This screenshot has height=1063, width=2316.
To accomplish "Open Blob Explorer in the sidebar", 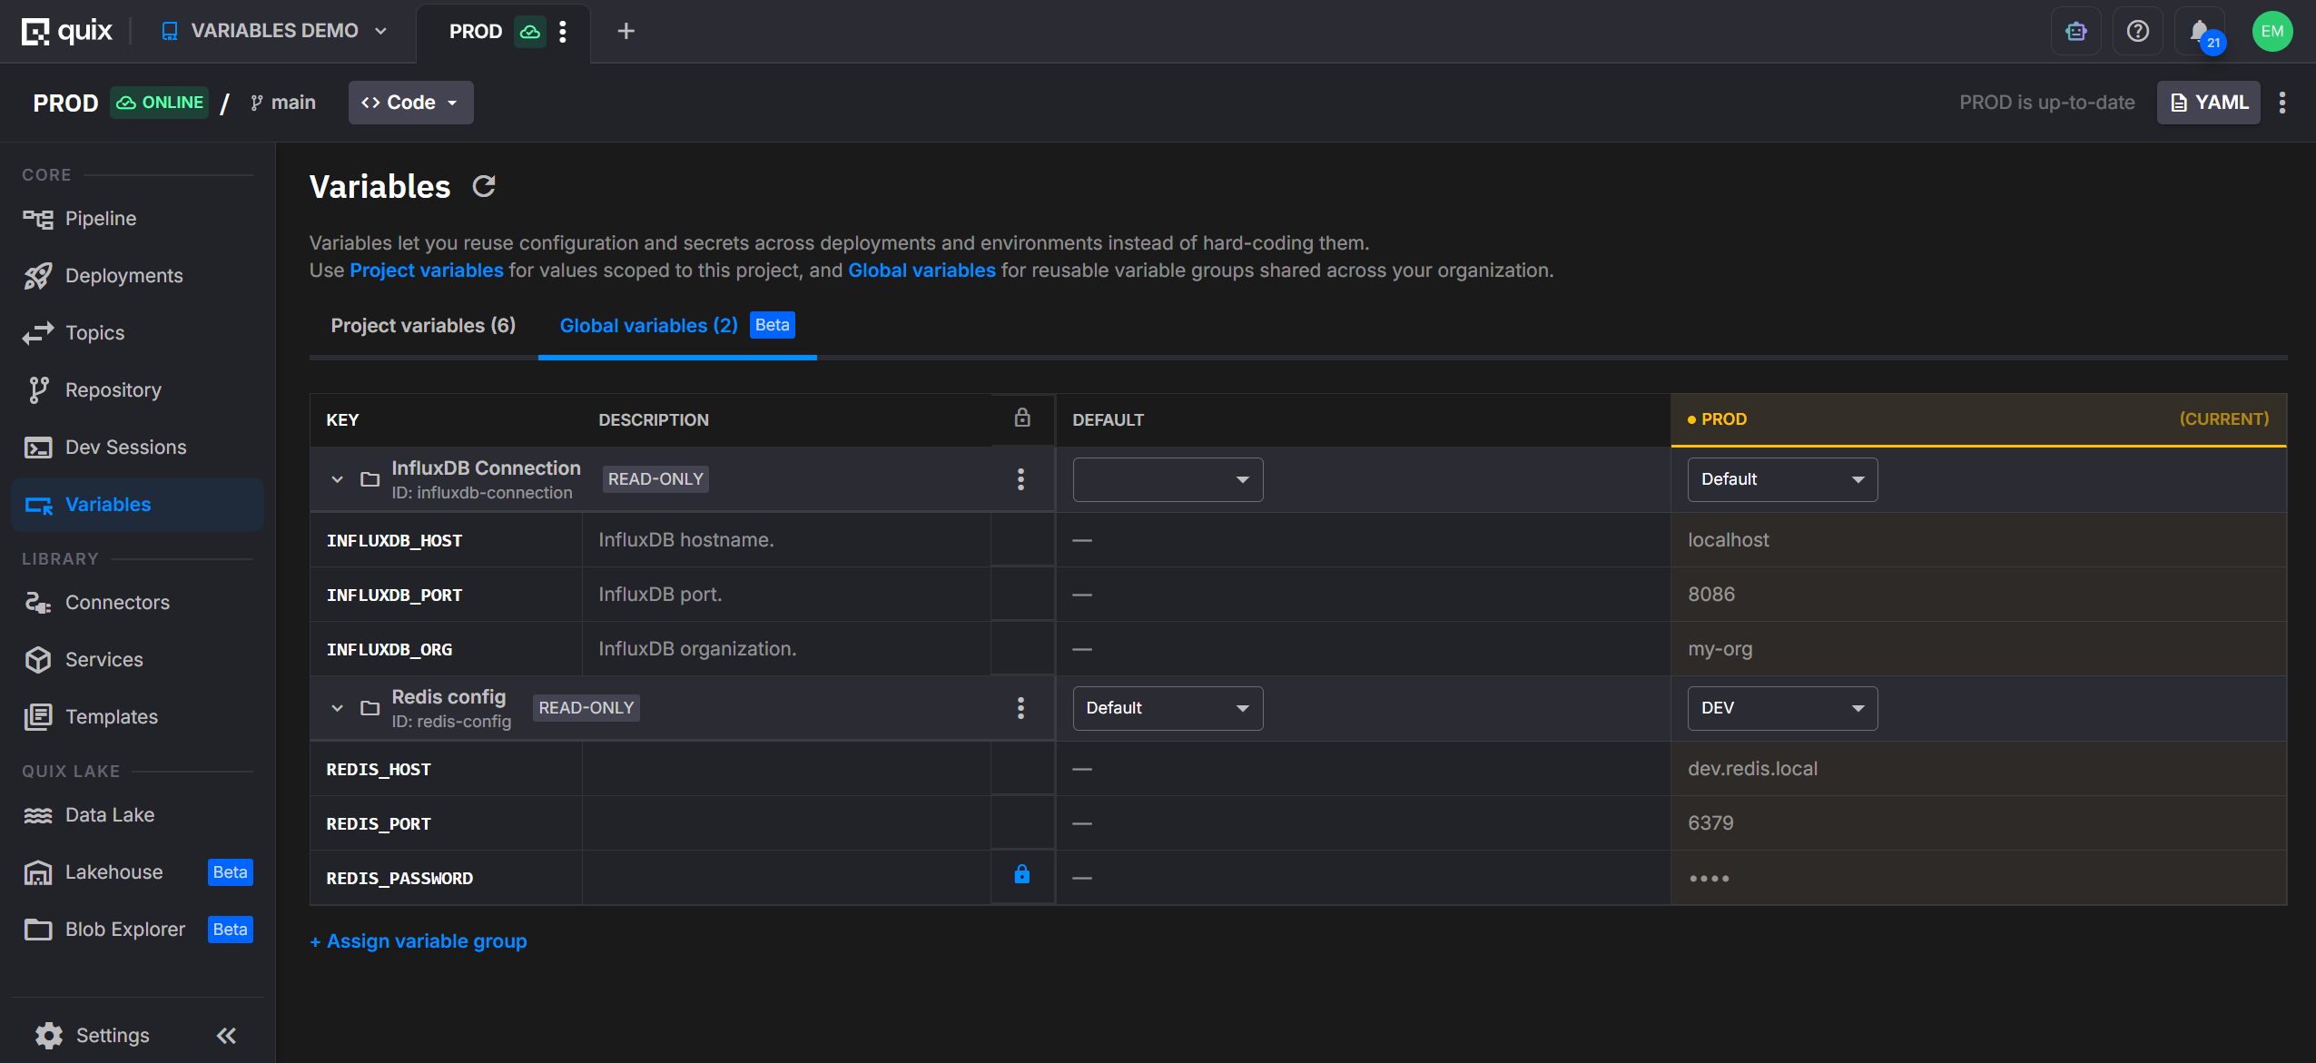I will click(137, 930).
